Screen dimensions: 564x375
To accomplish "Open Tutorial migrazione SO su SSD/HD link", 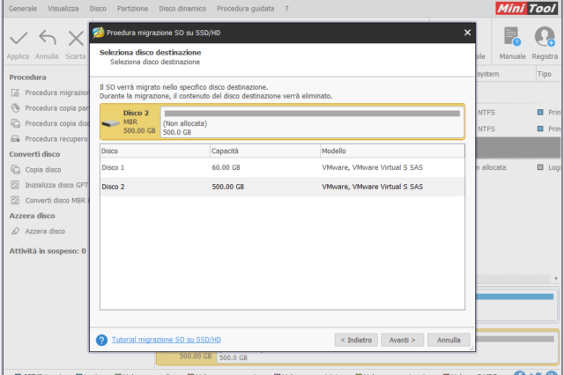I will (x=166, y=340).
